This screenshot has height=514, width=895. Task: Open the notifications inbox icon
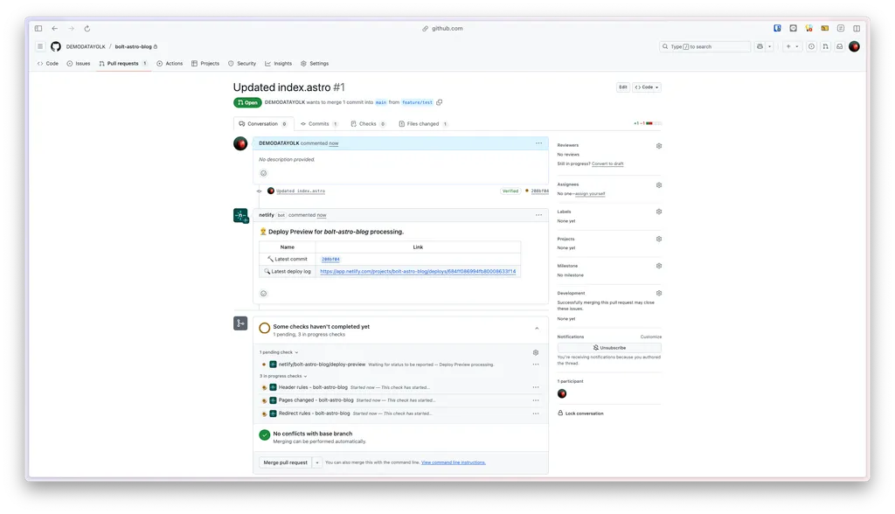click(840, 46)
